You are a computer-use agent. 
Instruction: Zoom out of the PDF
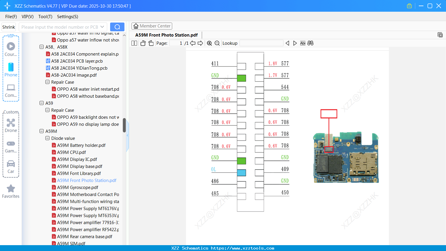[217, 43]
